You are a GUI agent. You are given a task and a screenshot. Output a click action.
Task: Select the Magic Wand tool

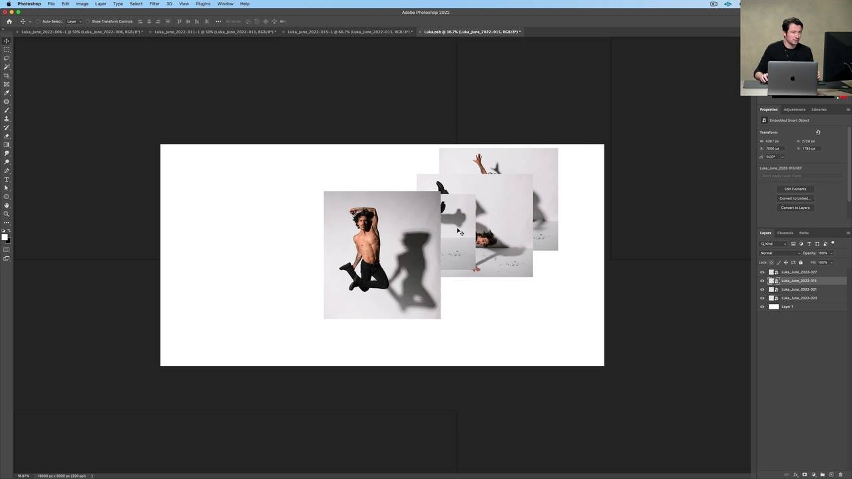[7, 67]
